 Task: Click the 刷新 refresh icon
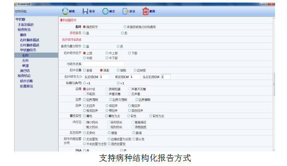tap(65, 11)
